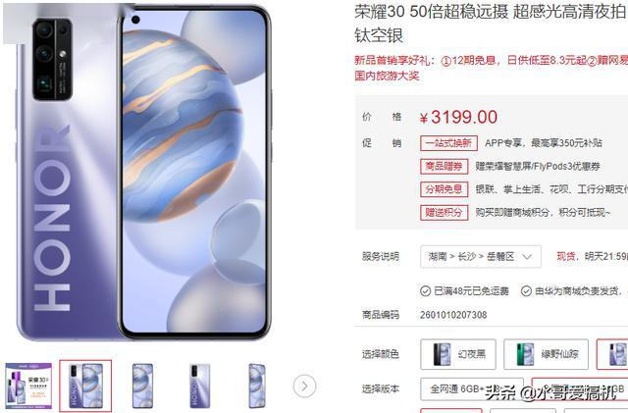Choose the 幻夜黑 color option

(458, 354)
